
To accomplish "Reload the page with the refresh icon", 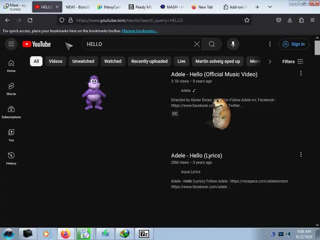I will (x=30, y=20).
